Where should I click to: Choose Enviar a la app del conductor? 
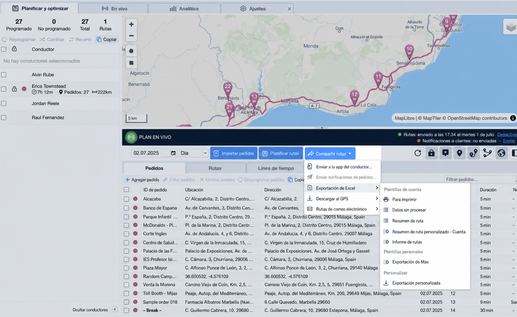(x=342, y=167)
